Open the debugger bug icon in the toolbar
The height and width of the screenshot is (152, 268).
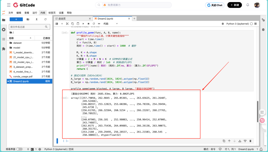click(x=223, y=24)
